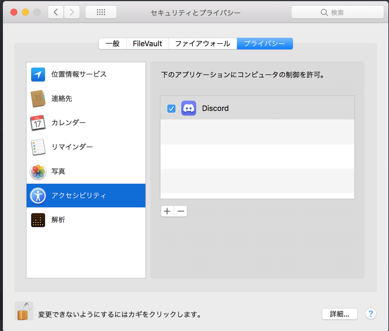
Task: Click the Reminders list icon
Action: [x=38, y=147]
